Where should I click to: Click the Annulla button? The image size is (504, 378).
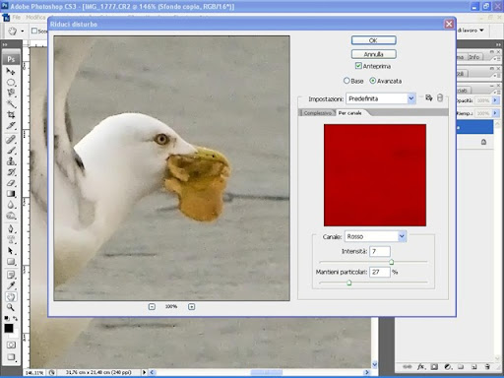point(373,54)
